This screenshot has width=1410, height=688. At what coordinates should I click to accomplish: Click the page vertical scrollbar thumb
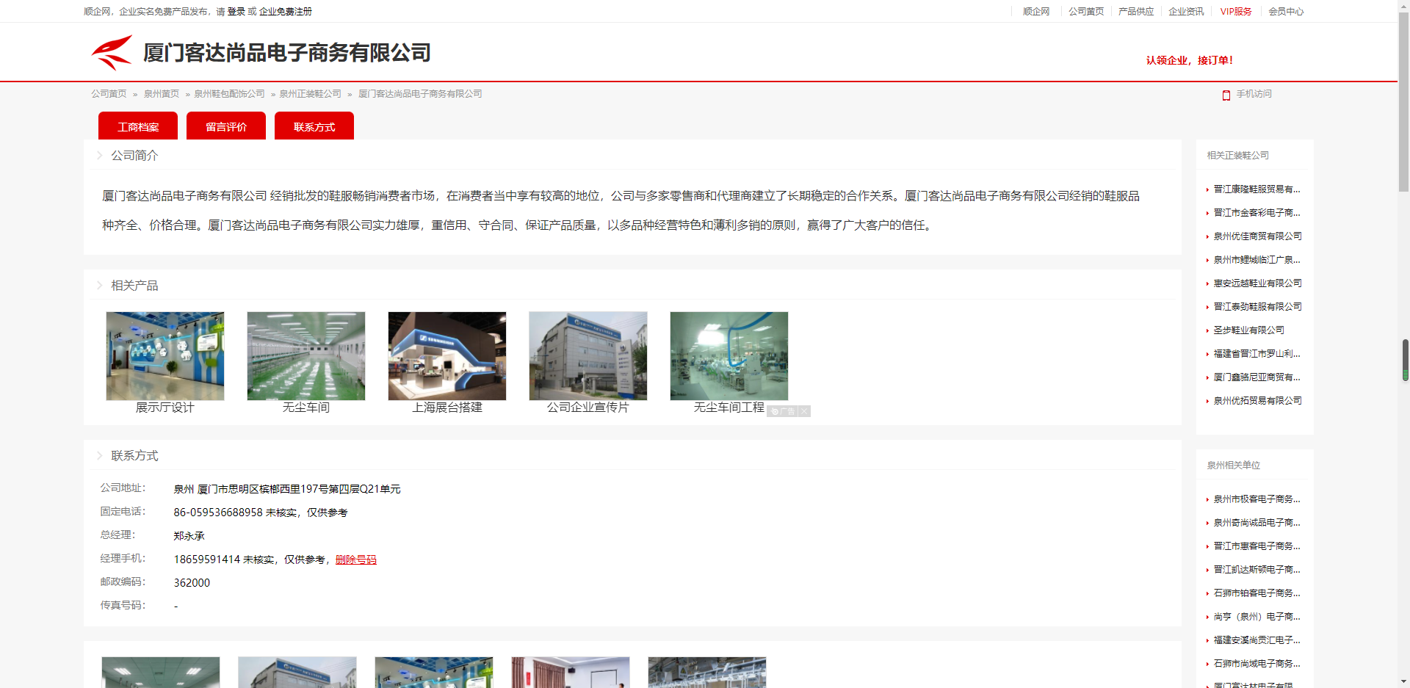coord(1403,103)
